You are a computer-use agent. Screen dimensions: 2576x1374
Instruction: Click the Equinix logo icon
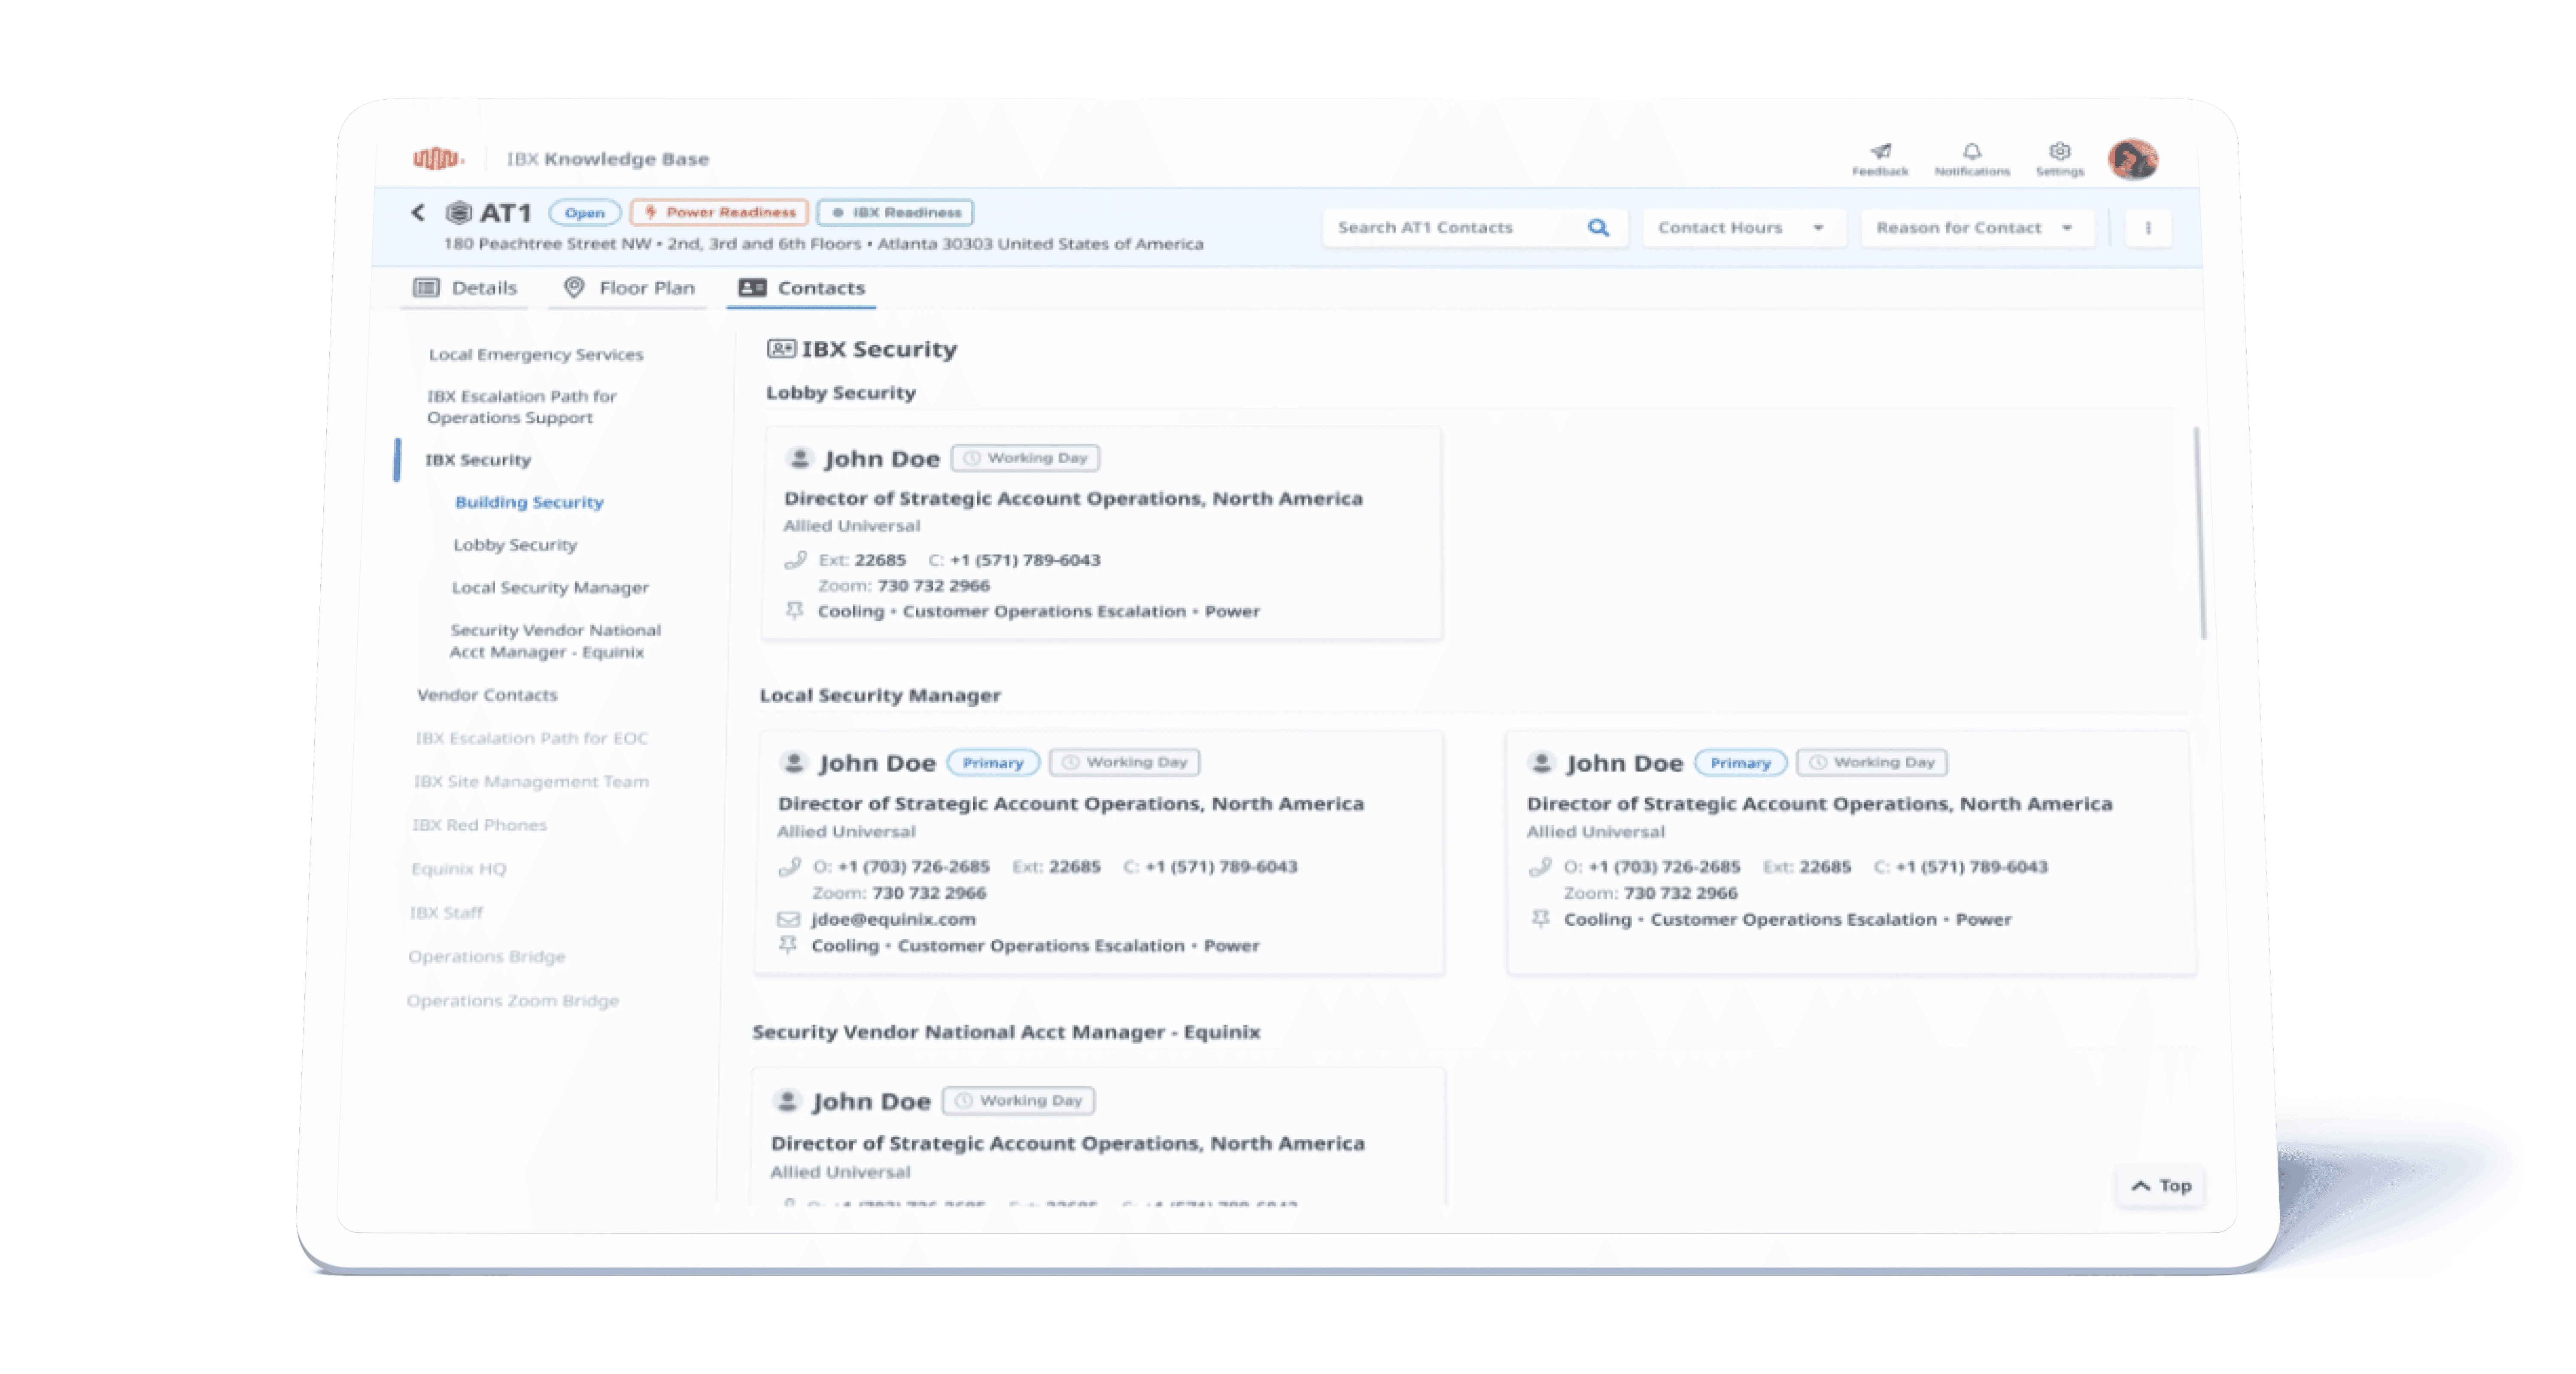click(438, 158)
